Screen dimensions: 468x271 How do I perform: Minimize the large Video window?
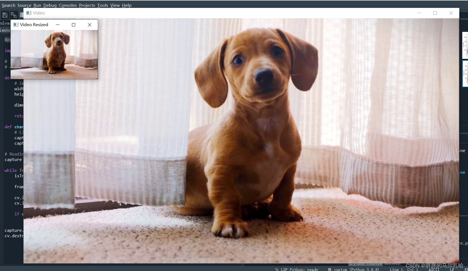tap(419, 13)
